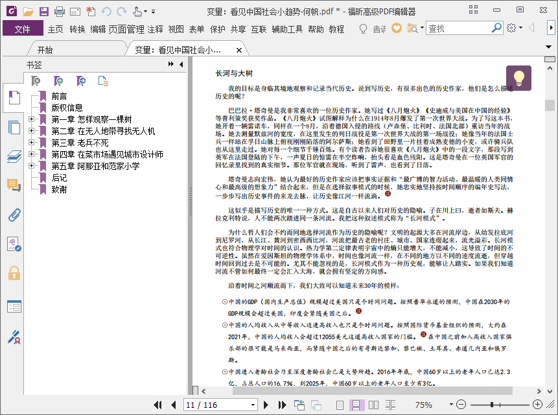
Task: Open the Attachments paperclip panel
Action: [x=14, y=215]
